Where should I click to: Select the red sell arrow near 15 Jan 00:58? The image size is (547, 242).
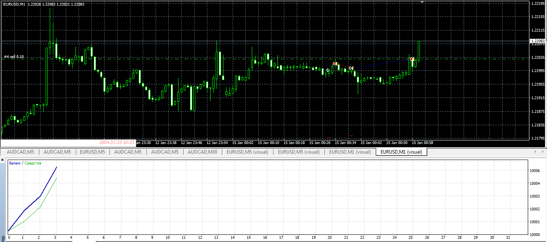[x=412, y=59]
